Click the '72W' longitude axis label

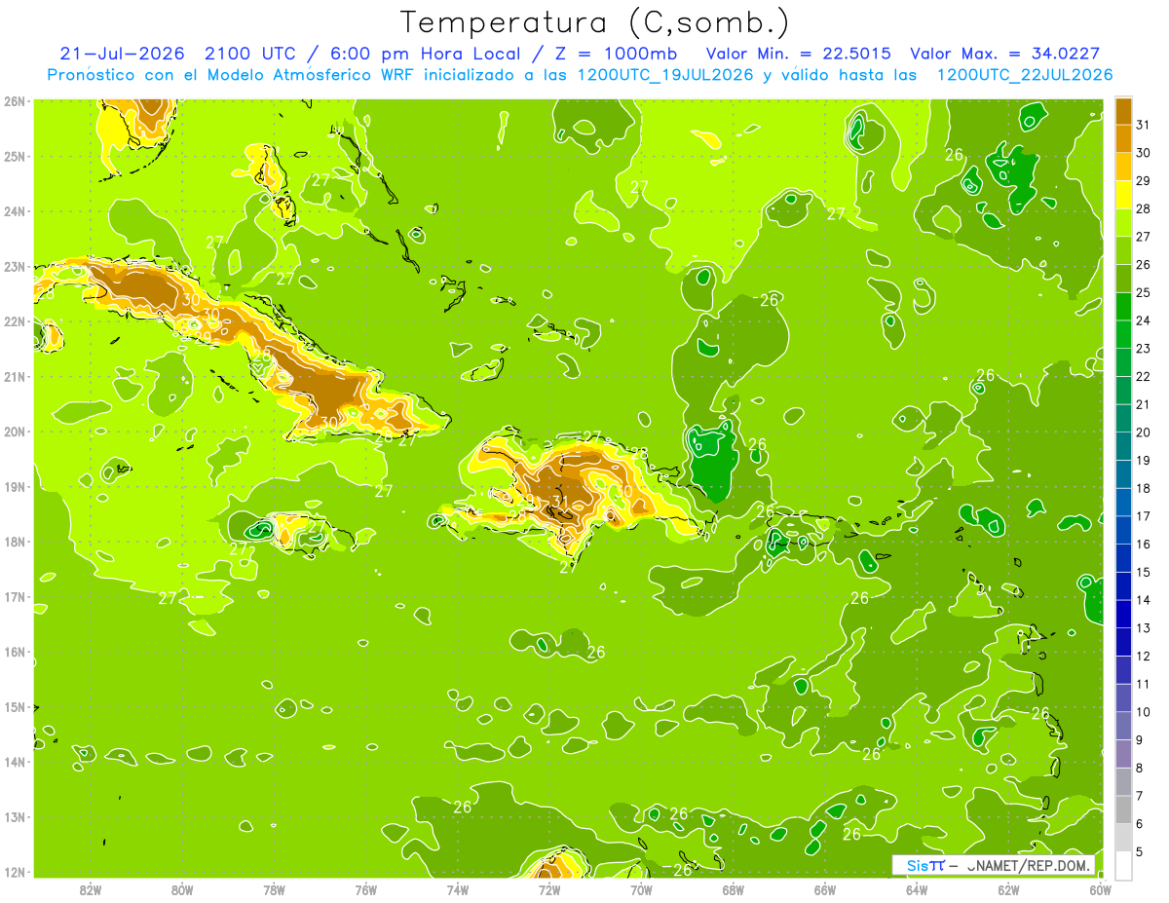tap(549, 890)
